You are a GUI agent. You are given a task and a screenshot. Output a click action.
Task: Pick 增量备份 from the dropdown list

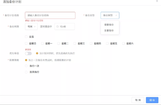109,25
